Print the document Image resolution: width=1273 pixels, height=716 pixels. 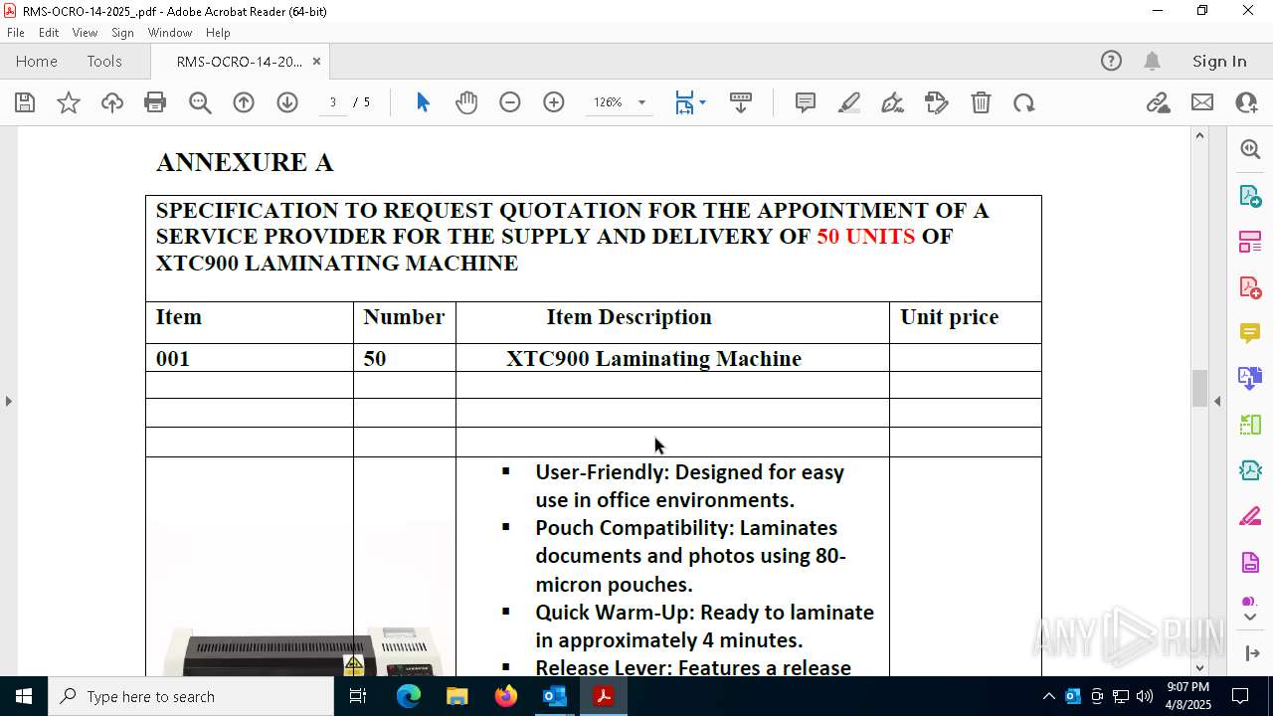(x=155, y=102)
